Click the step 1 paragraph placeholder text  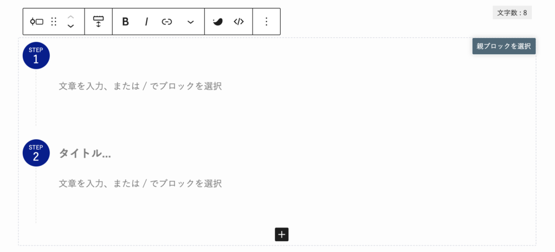[140, 86]
